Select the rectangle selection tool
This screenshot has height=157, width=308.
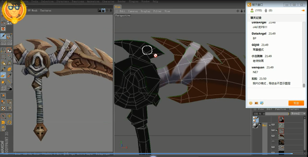pos(3,56)
